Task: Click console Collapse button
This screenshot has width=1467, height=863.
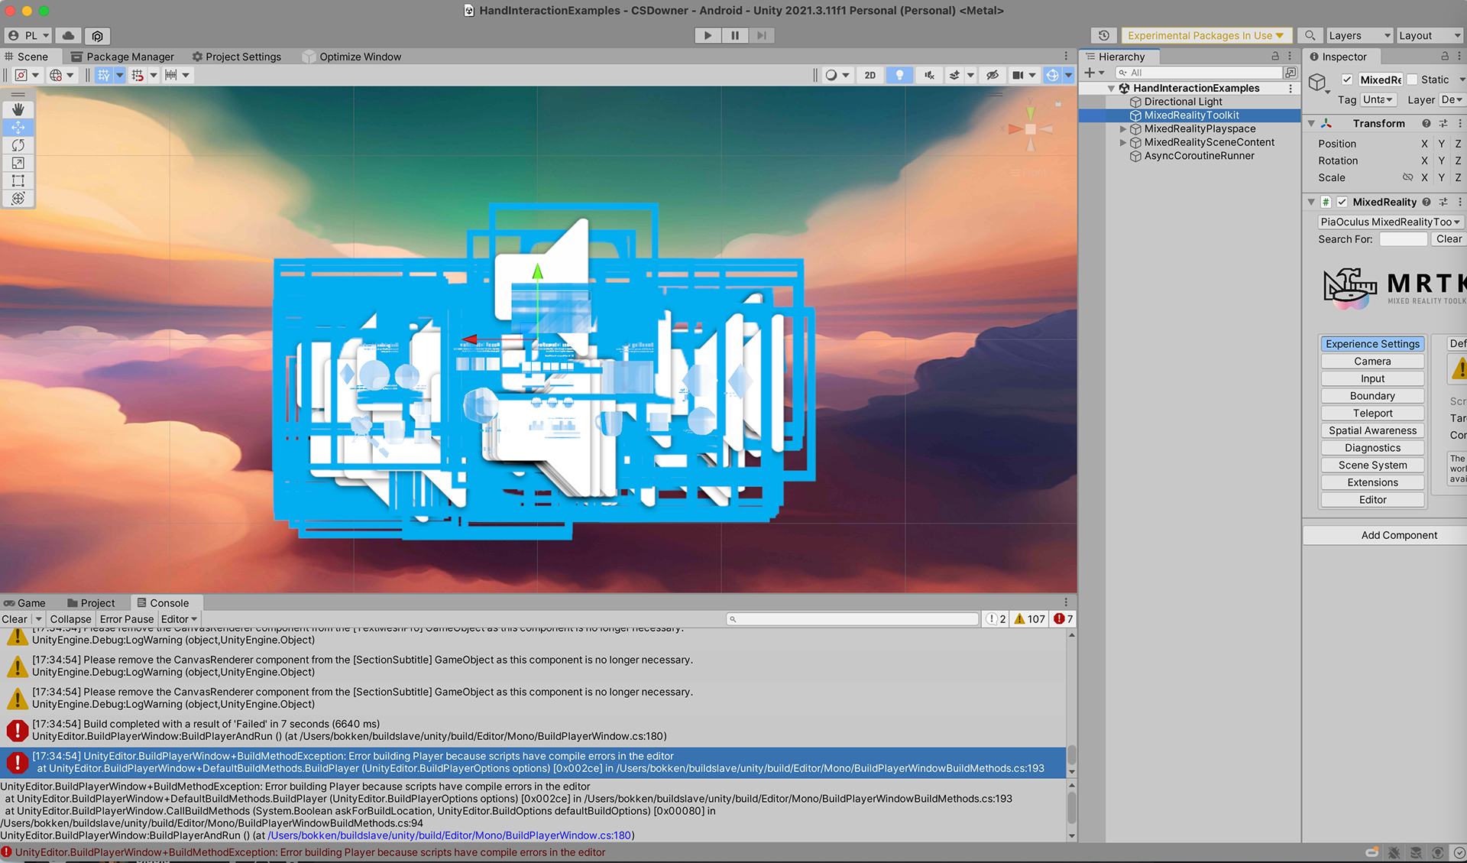Action: pos(70,619)
